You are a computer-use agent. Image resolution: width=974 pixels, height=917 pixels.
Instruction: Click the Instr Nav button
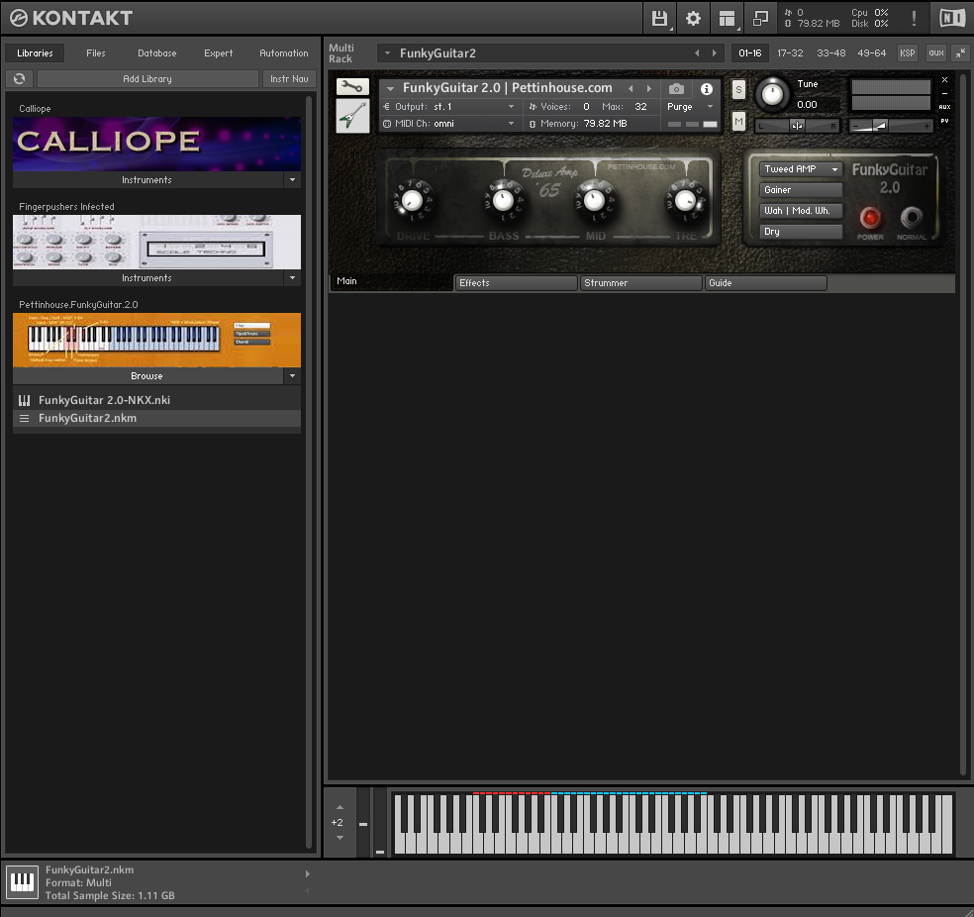289,79
